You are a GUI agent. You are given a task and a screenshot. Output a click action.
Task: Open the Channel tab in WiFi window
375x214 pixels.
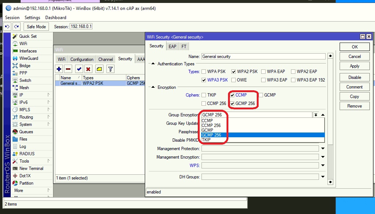click(x=105, y=59)
